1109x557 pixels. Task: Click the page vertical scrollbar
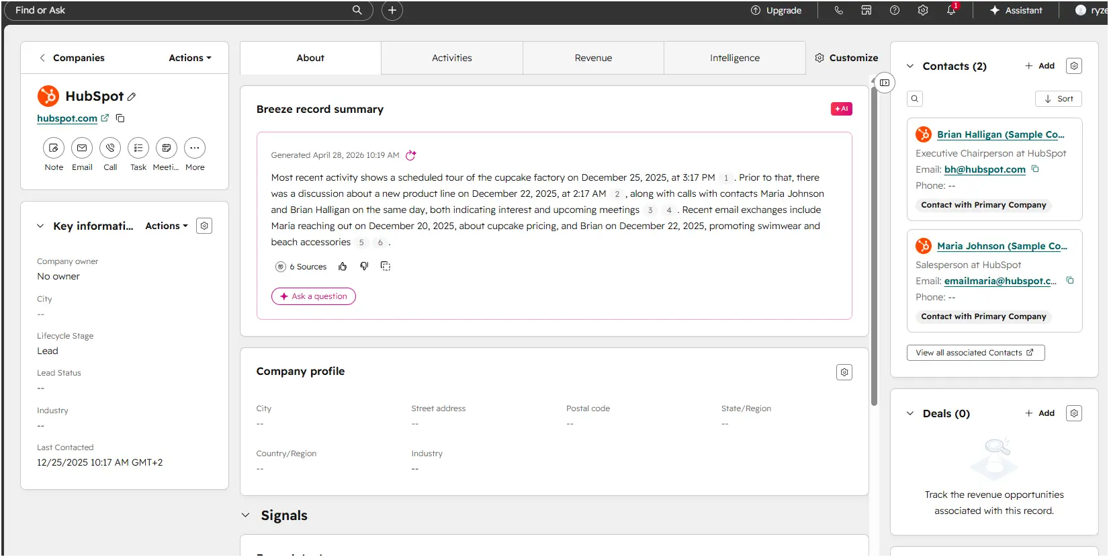[x=874, y=247]
